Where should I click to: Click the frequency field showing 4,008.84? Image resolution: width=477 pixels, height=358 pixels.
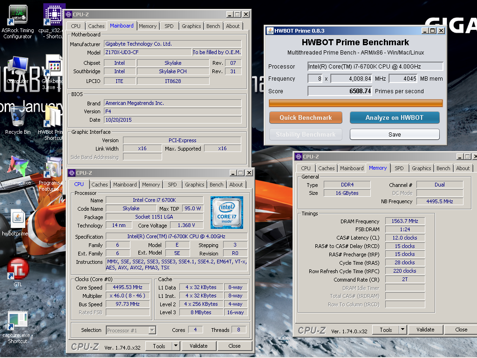[352, 78]
